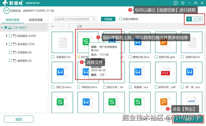The height and width of the screenshot is (126, 206).
Task: Open the 筛选器 filter button
Action: pyautogui.click(x=108, y=19)
